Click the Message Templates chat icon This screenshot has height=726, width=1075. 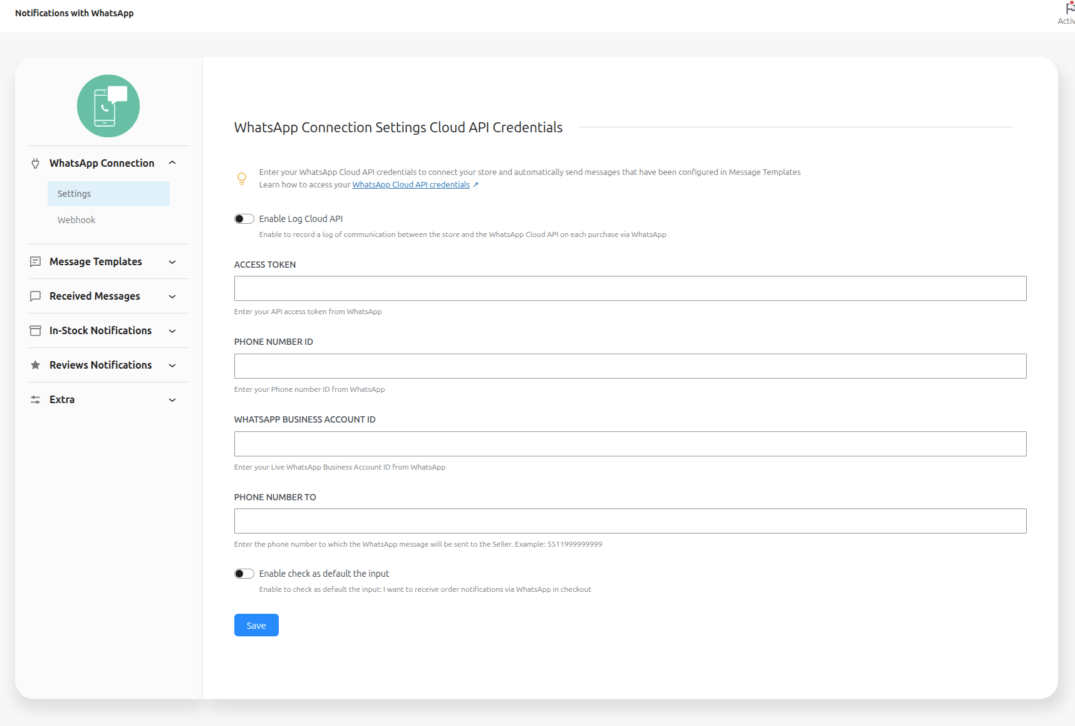[36, 261]
